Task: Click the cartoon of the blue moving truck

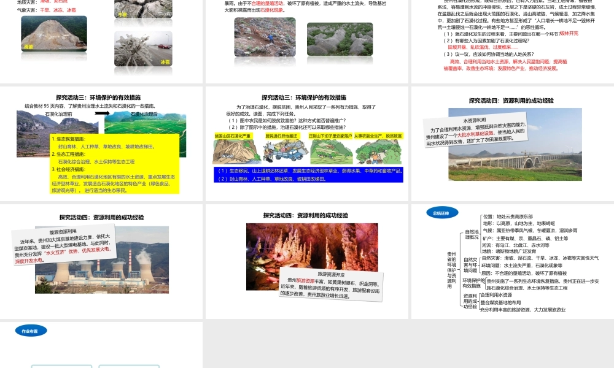Action: 286,151
